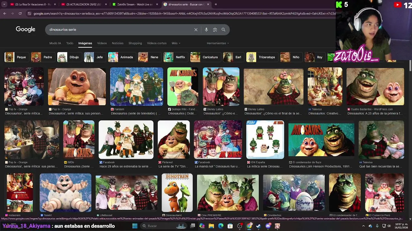This screenshot has height=231, width=412.
Task: Expand the 'Más' dropdown
Action: (176, 43)
